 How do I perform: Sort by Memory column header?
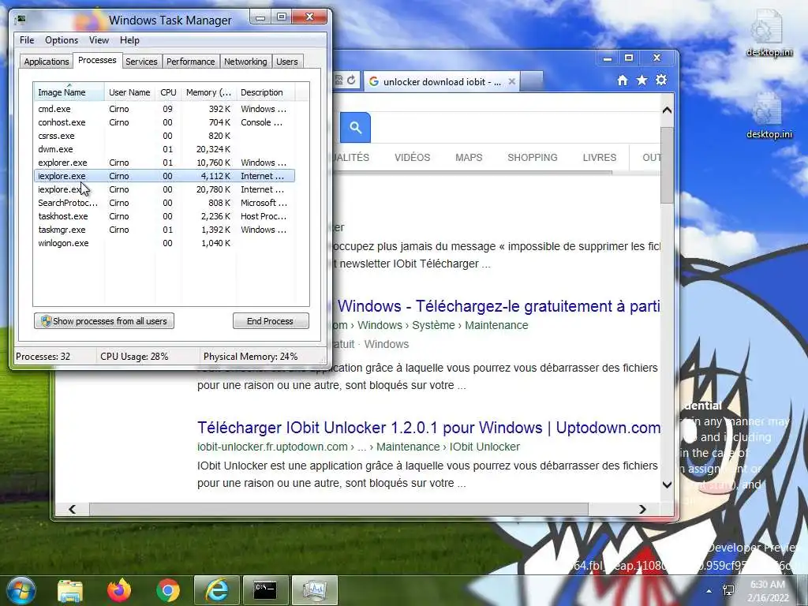(208, 92)
